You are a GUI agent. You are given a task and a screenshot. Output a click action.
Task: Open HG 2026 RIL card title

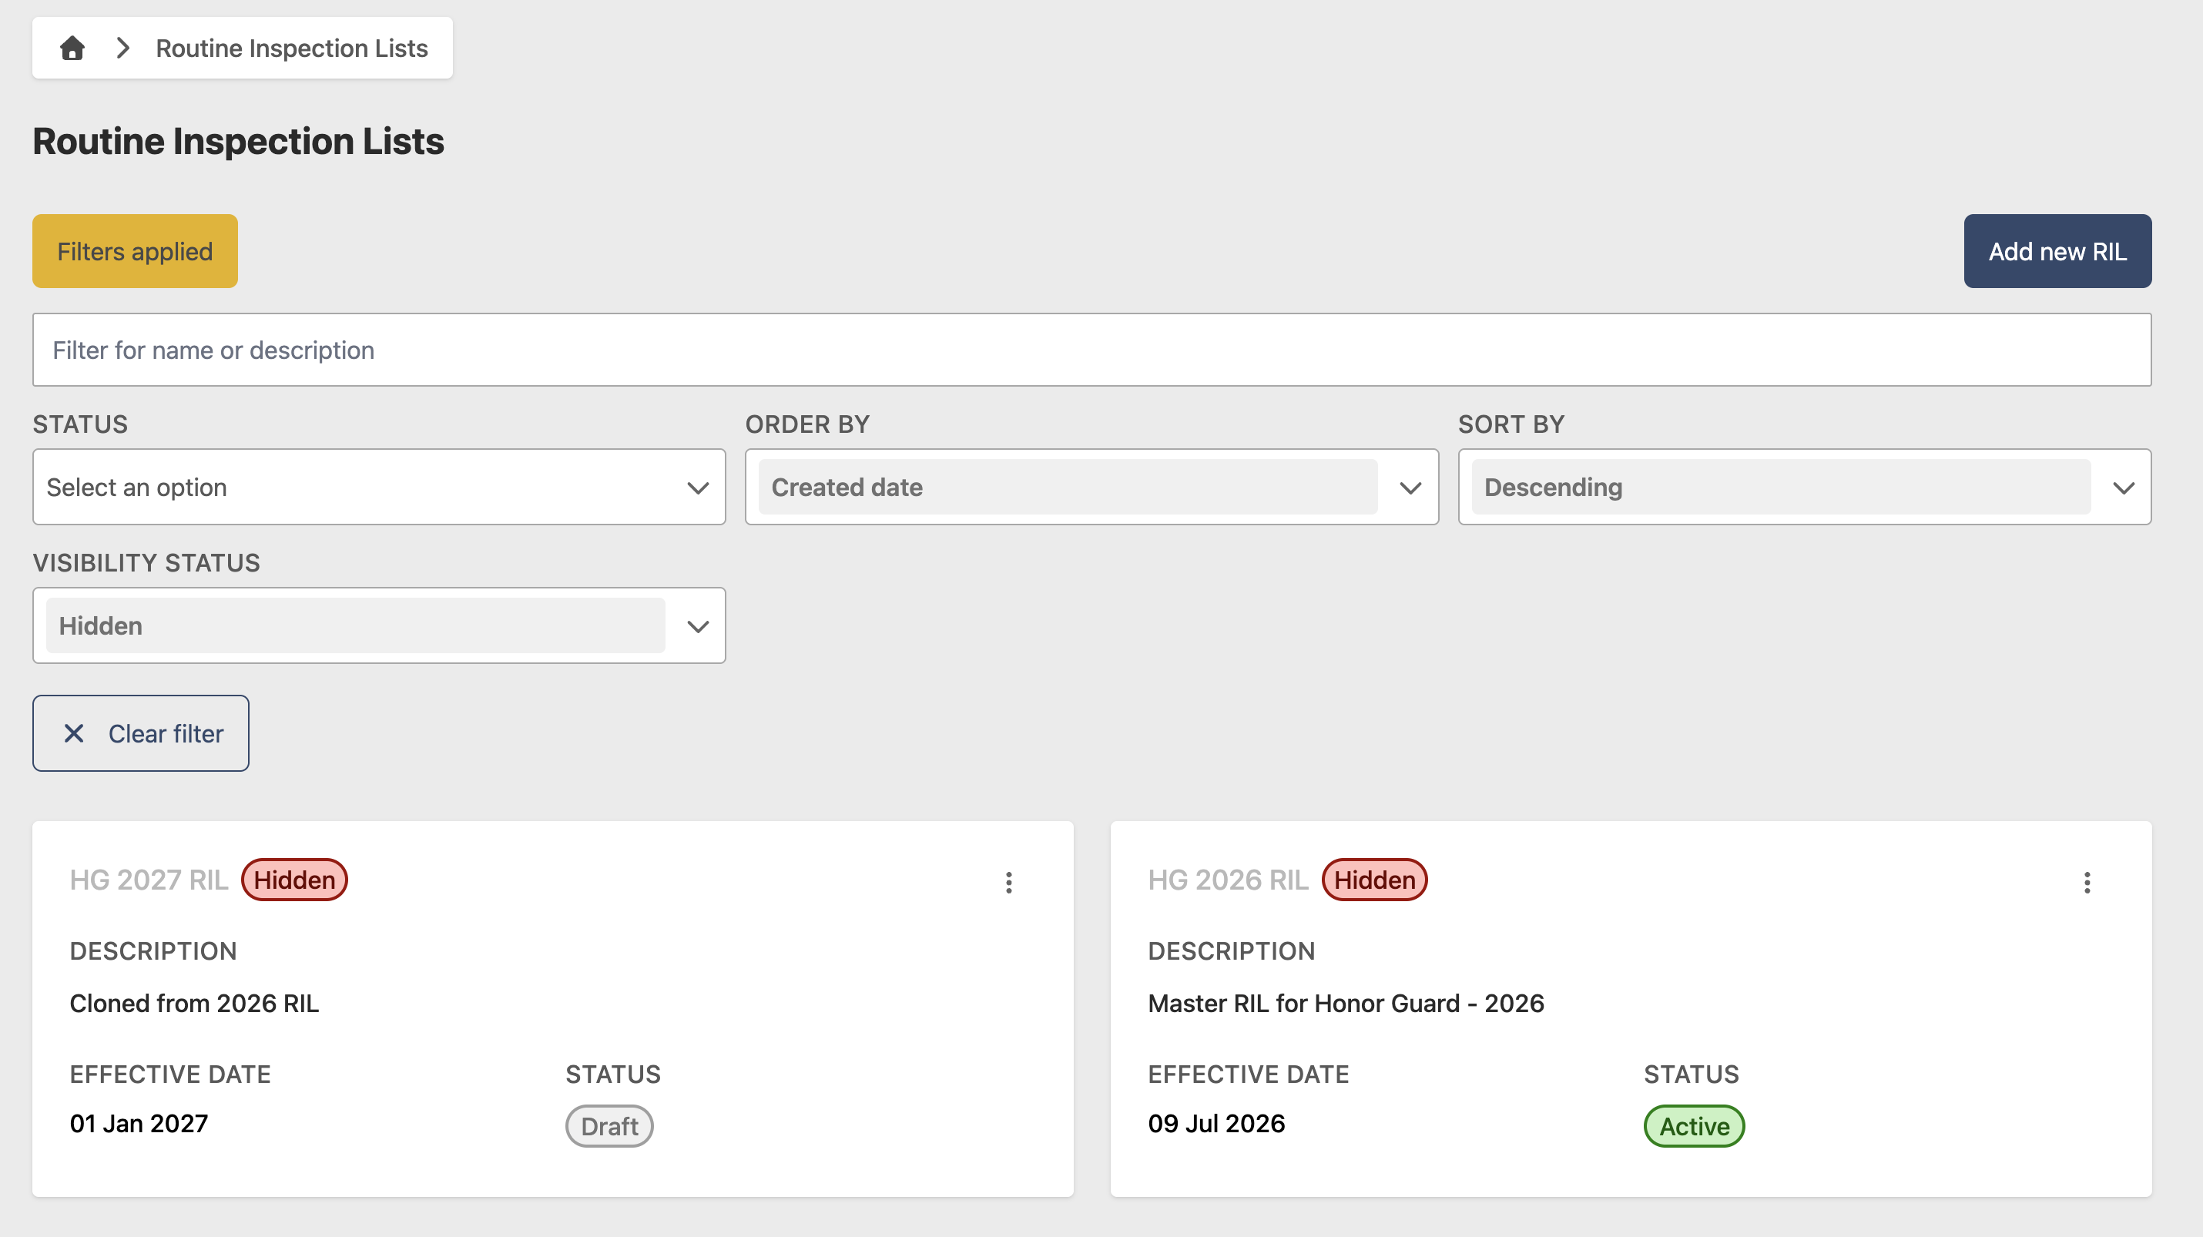pos(1228,880)
